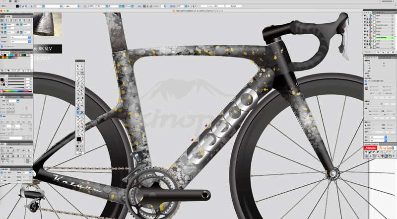The width and height of the screenshot is (397, 219).
Task: Select the Magic Wand tool
Action: tap(78, 69)
